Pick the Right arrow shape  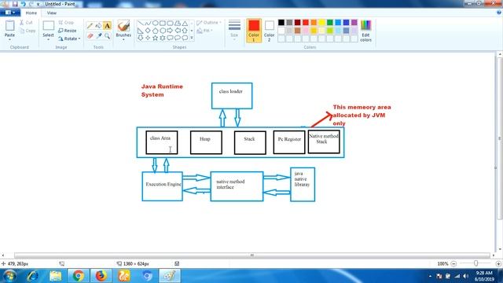pos(170,31)
